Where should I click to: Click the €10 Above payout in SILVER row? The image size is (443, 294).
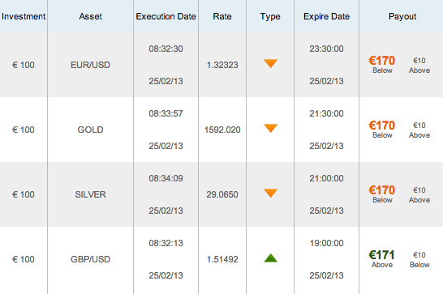pyautogui.click(x=419, y=194)
